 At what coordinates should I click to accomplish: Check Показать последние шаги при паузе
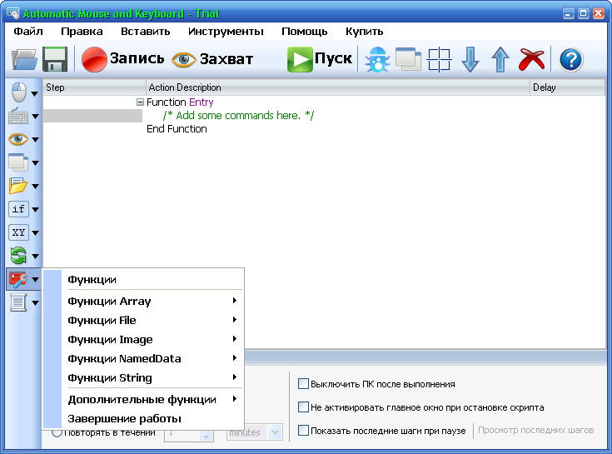coord(303,430)
